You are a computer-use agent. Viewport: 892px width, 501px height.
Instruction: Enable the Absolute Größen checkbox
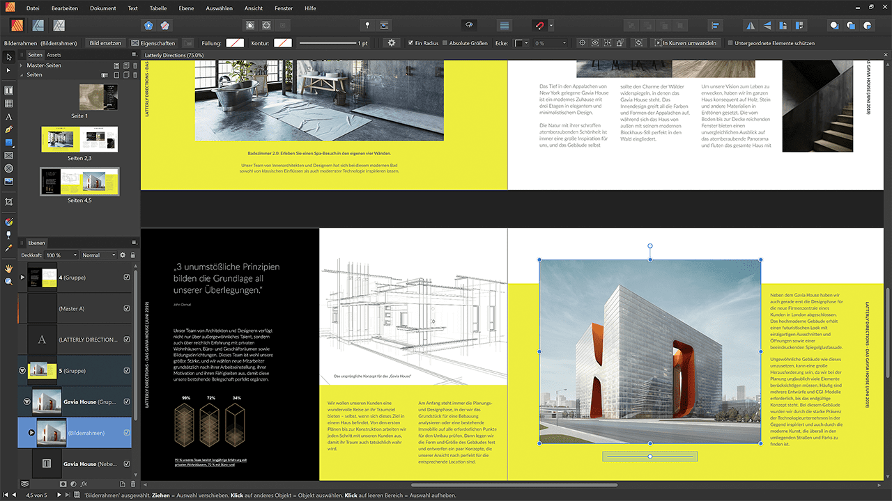pos(445,43)
